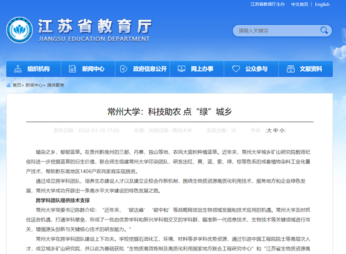Open the 组织机构 navigation menu
The height and width of the screenshot is (254, 346).
(x=38, y=69)
